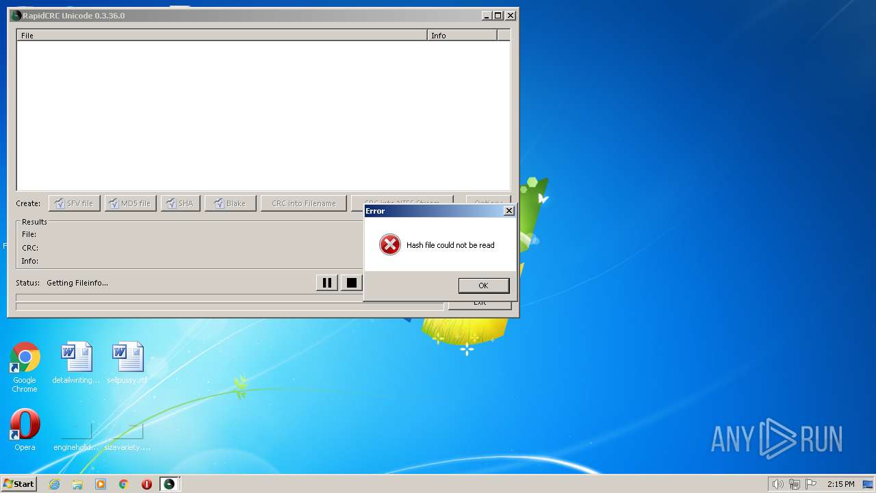Click the red error icon in dialog
Screen dimensions: 876x493
coord(390,244)
